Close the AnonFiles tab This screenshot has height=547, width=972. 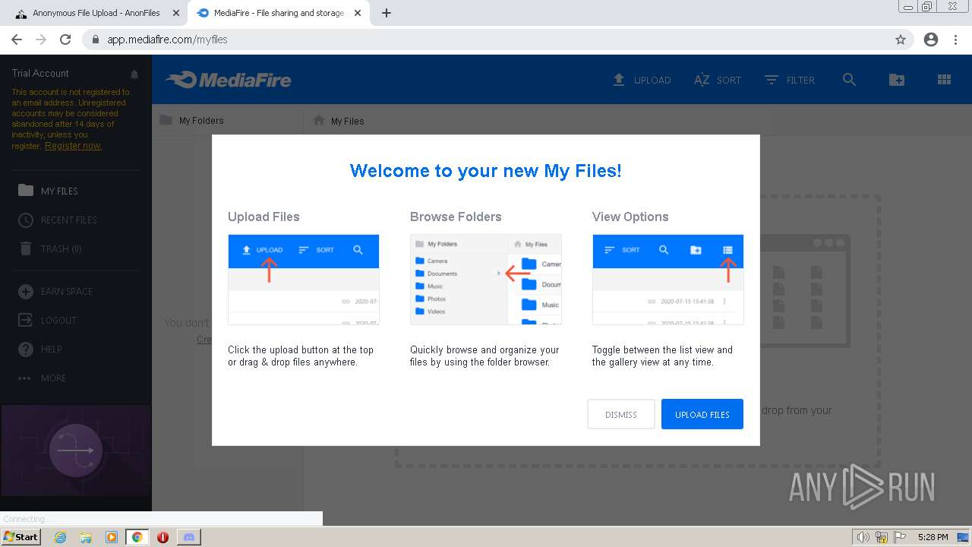coord(176,13)
